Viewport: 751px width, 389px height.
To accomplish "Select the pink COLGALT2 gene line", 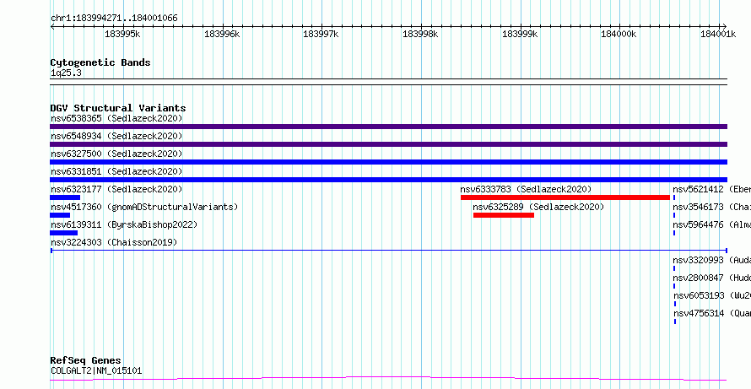I will pyautogui.click(x=388, y=379).
